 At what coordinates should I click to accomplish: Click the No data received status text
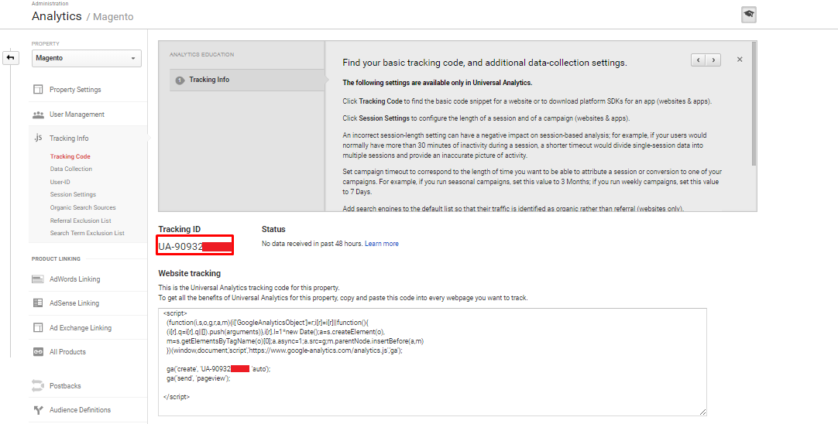click(x=312, y=244)
